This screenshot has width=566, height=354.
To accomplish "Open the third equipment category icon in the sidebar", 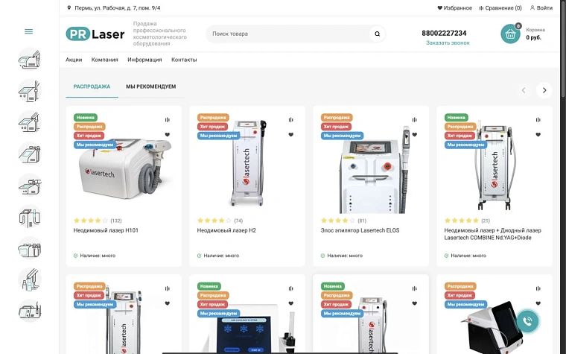I will point(30,122).
